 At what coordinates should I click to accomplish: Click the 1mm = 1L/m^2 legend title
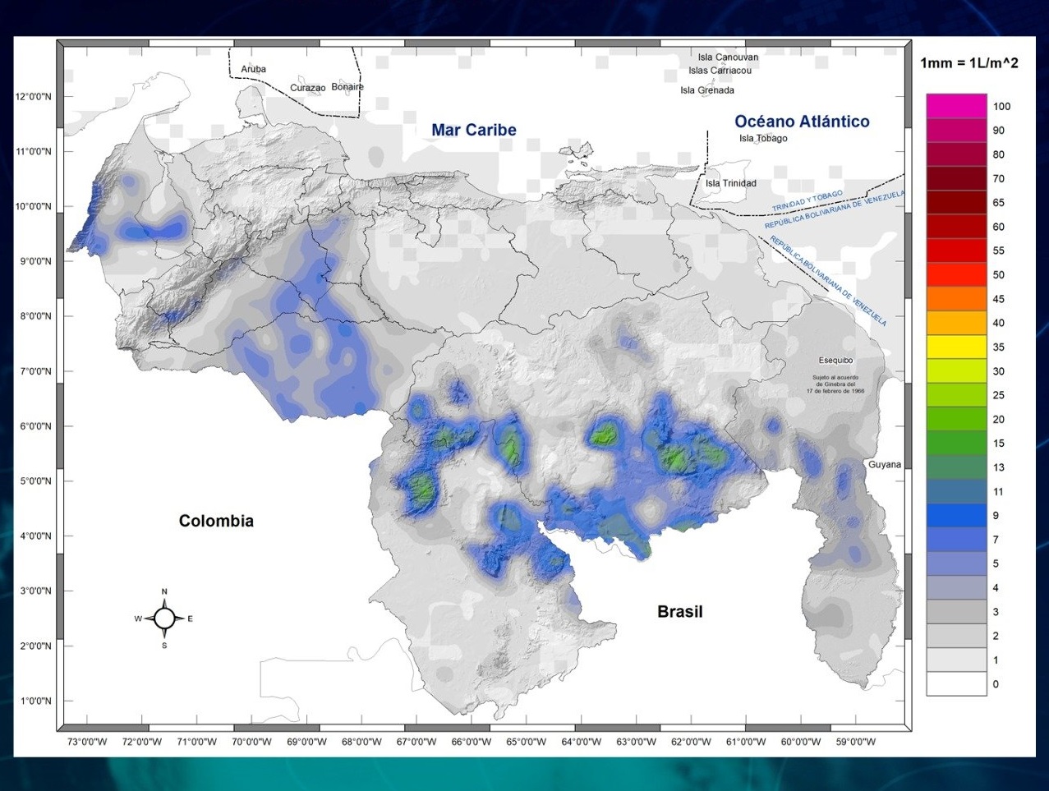[x=968, y=63]
